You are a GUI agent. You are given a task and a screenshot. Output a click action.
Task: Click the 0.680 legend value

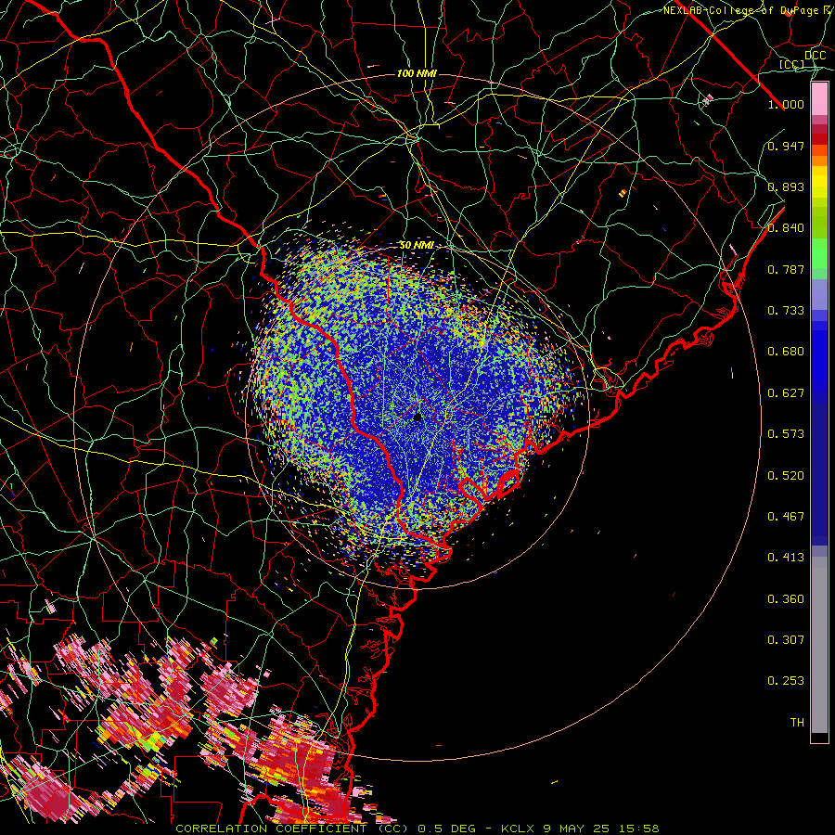(786, 352)
